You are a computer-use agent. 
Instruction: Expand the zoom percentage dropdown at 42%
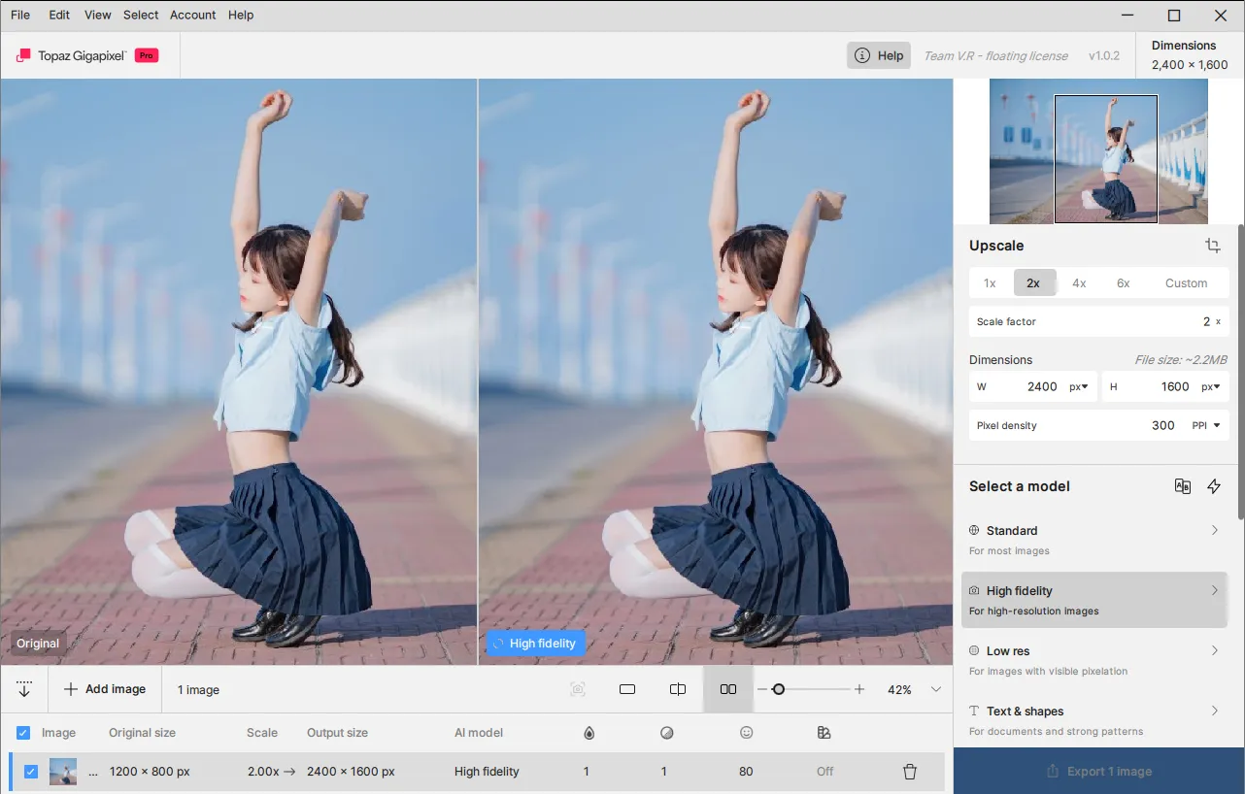click(936, 689)
